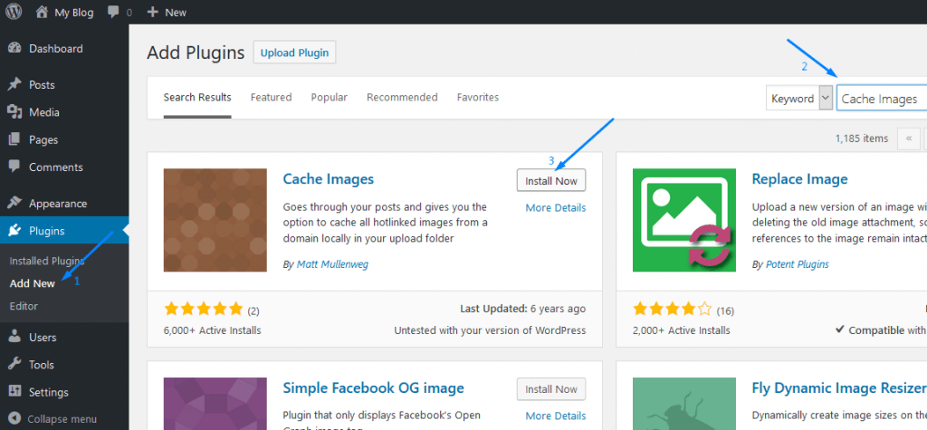Open Comments menu in the sidebar
Viewport: 927px width, 430px height.
[64, 167]
